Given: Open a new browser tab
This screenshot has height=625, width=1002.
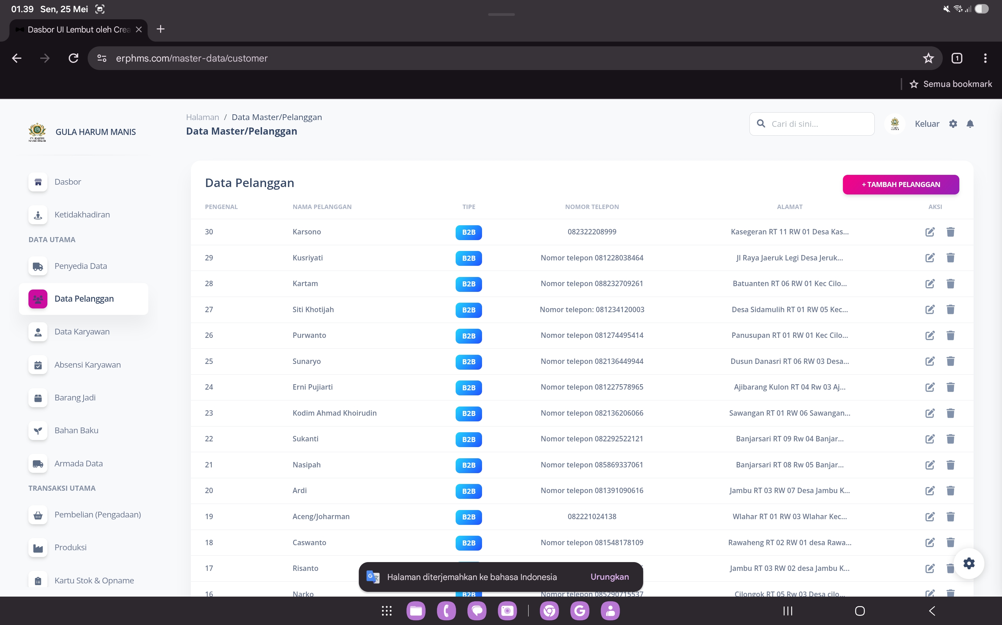Looking at the screenshot, I should 160,29.
